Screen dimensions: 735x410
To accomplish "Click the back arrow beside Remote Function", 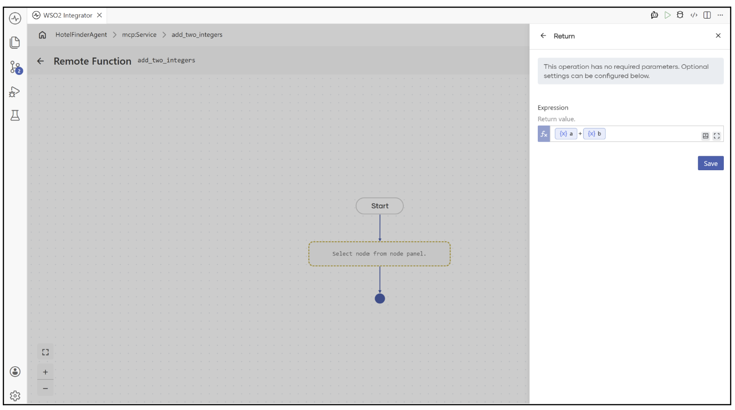I will coord(40,61).
